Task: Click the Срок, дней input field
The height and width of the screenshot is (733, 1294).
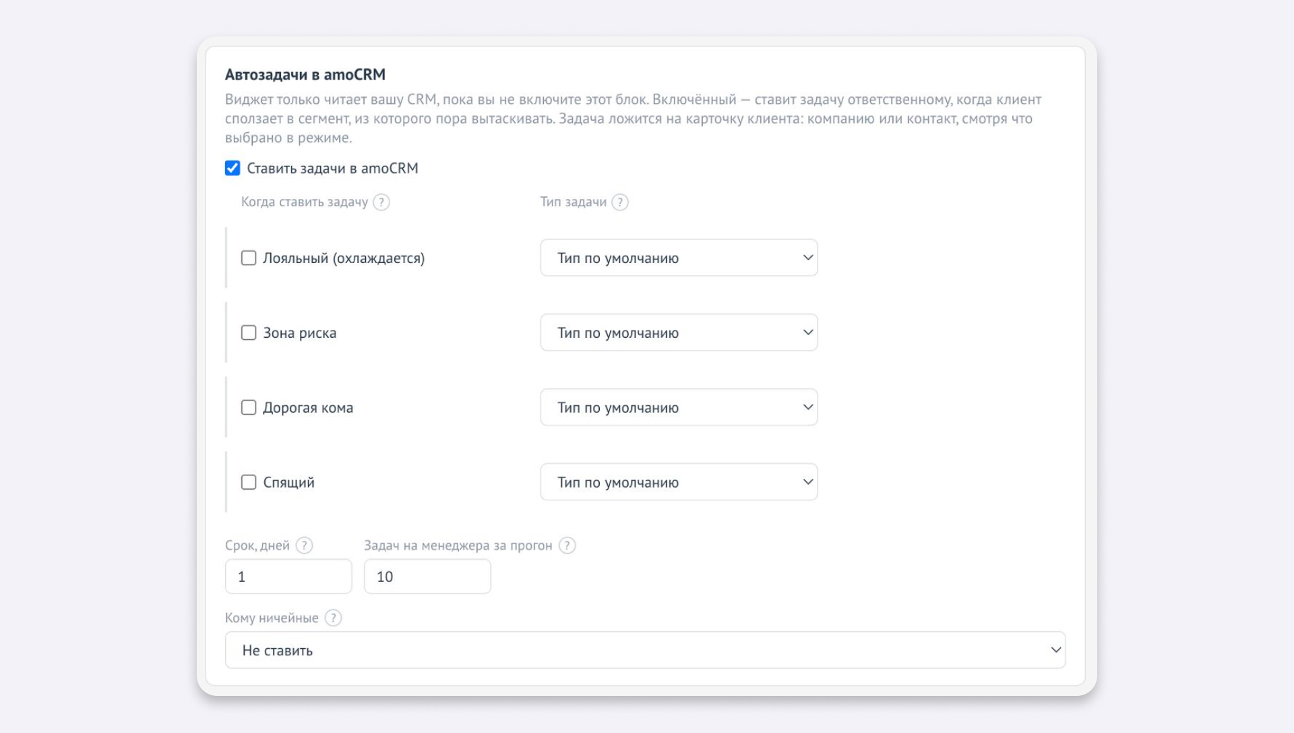Action: coord(288,577)
